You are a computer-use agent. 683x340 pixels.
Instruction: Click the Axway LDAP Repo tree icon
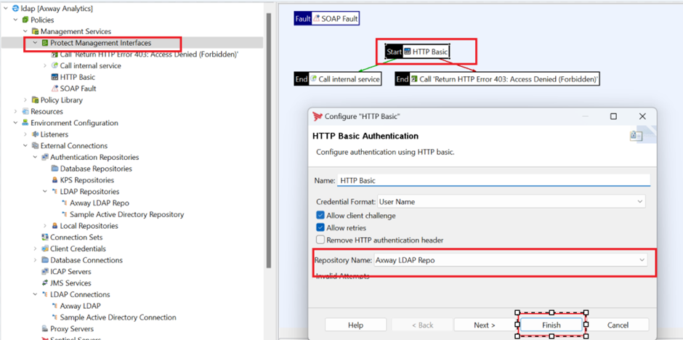coord(64,203)
